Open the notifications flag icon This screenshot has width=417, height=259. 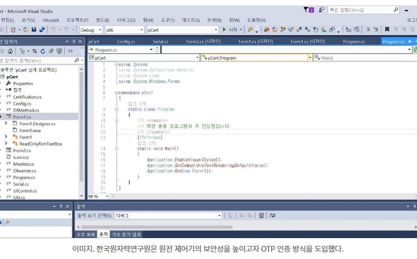[x=308, y=10]
